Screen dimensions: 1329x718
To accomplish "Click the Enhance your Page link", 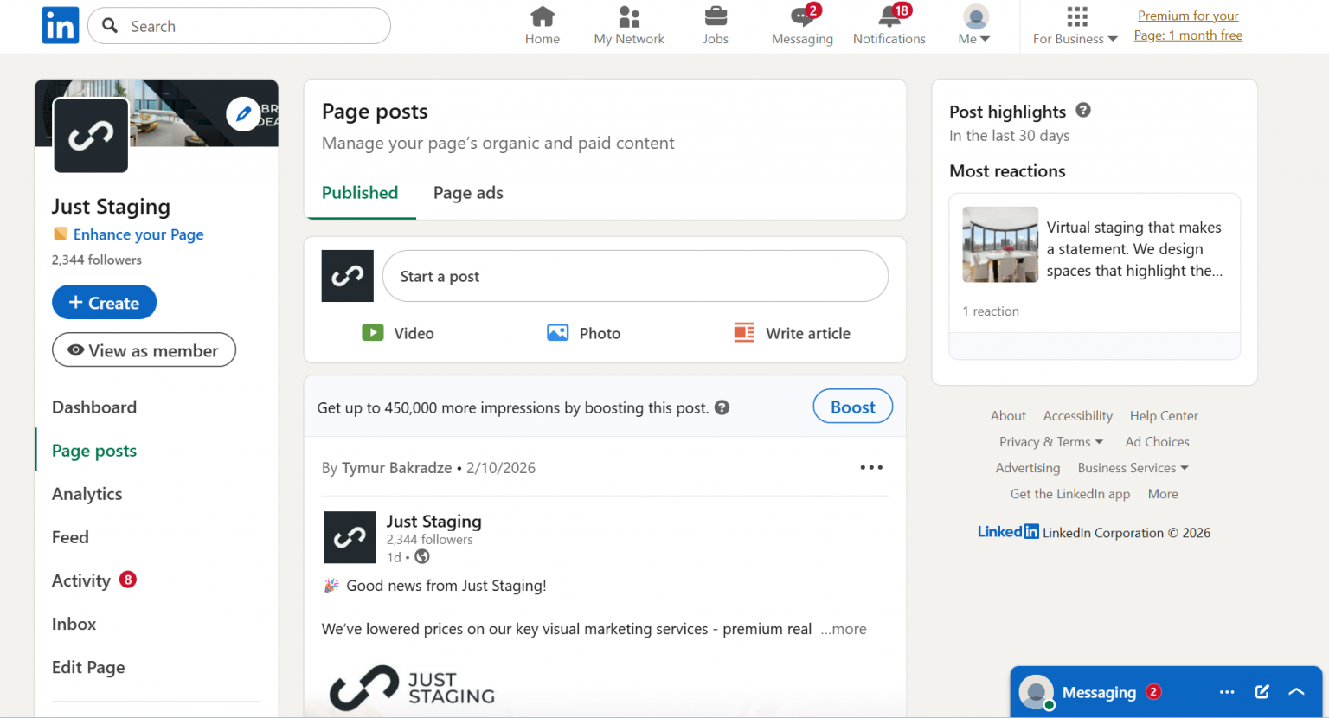I will (138, 234).
